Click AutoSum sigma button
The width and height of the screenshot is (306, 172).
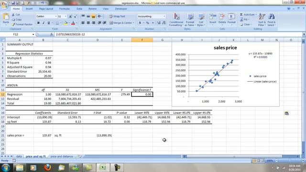pyautogui.click(x=241, y=15)
